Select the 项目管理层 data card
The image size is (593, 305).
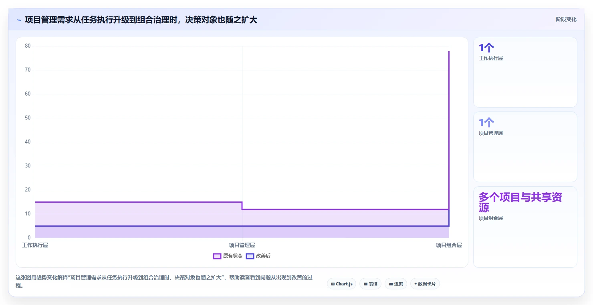coord(525,147)
